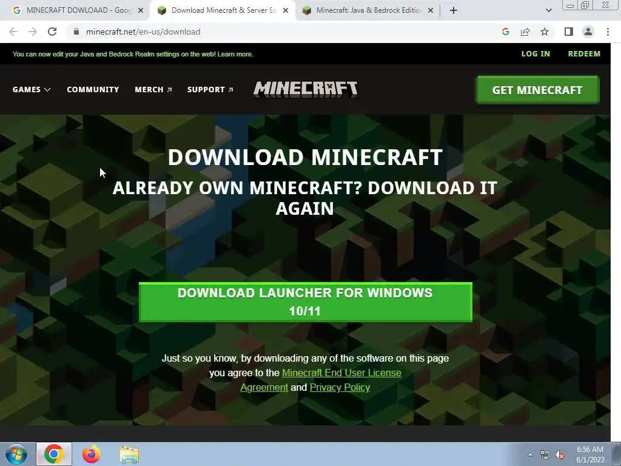Expand the GAMES dropdown menu
621x466 pixels.
tap(32, 90)
